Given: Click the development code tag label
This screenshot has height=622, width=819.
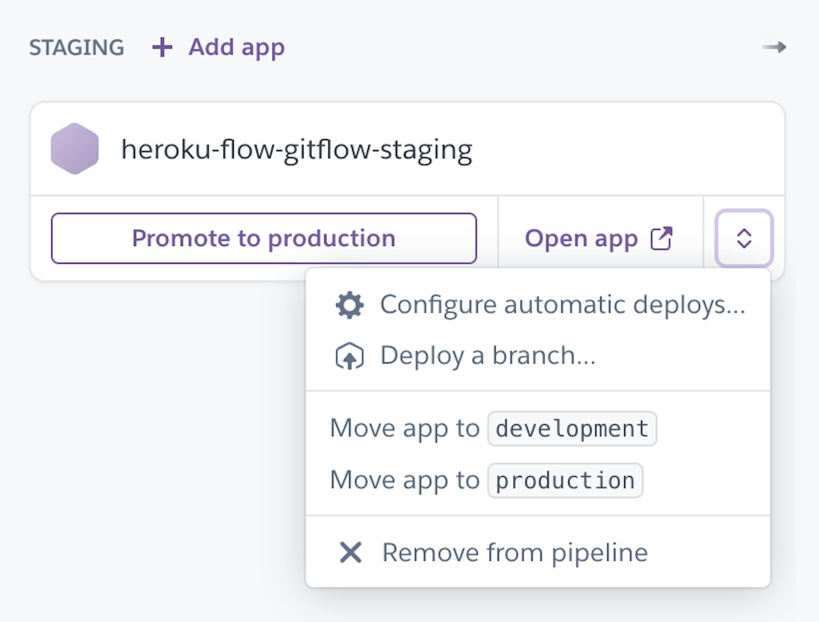Looking at the screenshot, I should pos(572,429).
